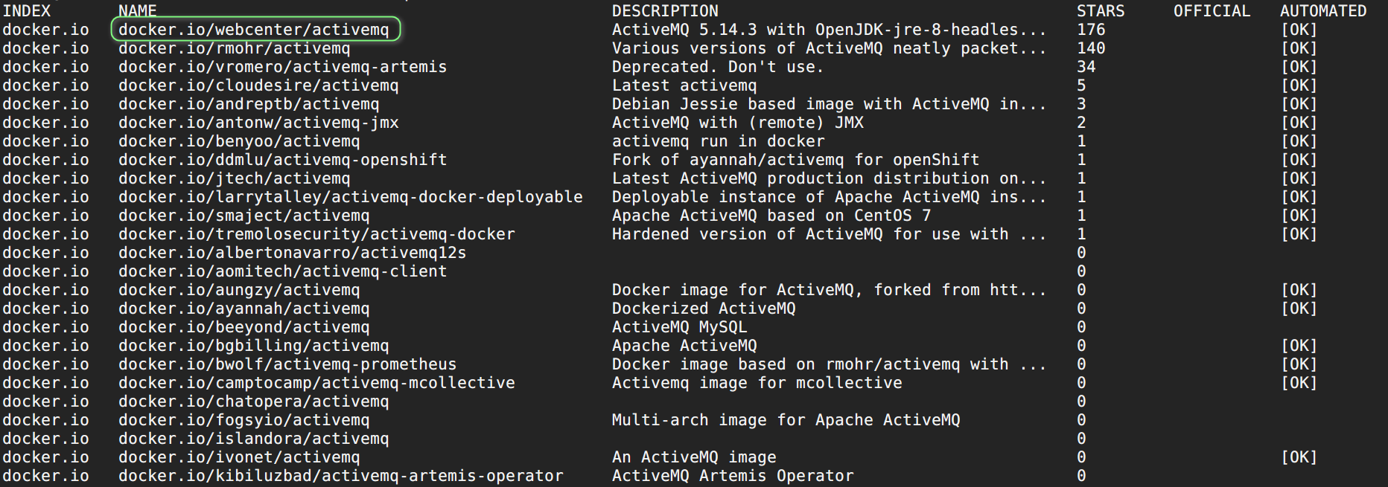
Task: Click docker.io/tremolosecurity/activemq-docker name
Action: click(x=316, y=234)
